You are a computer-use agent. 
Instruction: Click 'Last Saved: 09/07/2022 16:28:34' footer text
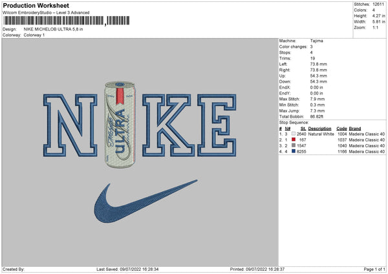click(127, 269)
